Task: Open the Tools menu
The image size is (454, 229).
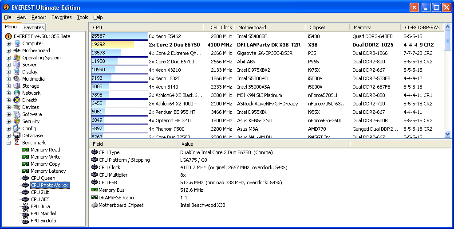Action: tap(83, 17)
